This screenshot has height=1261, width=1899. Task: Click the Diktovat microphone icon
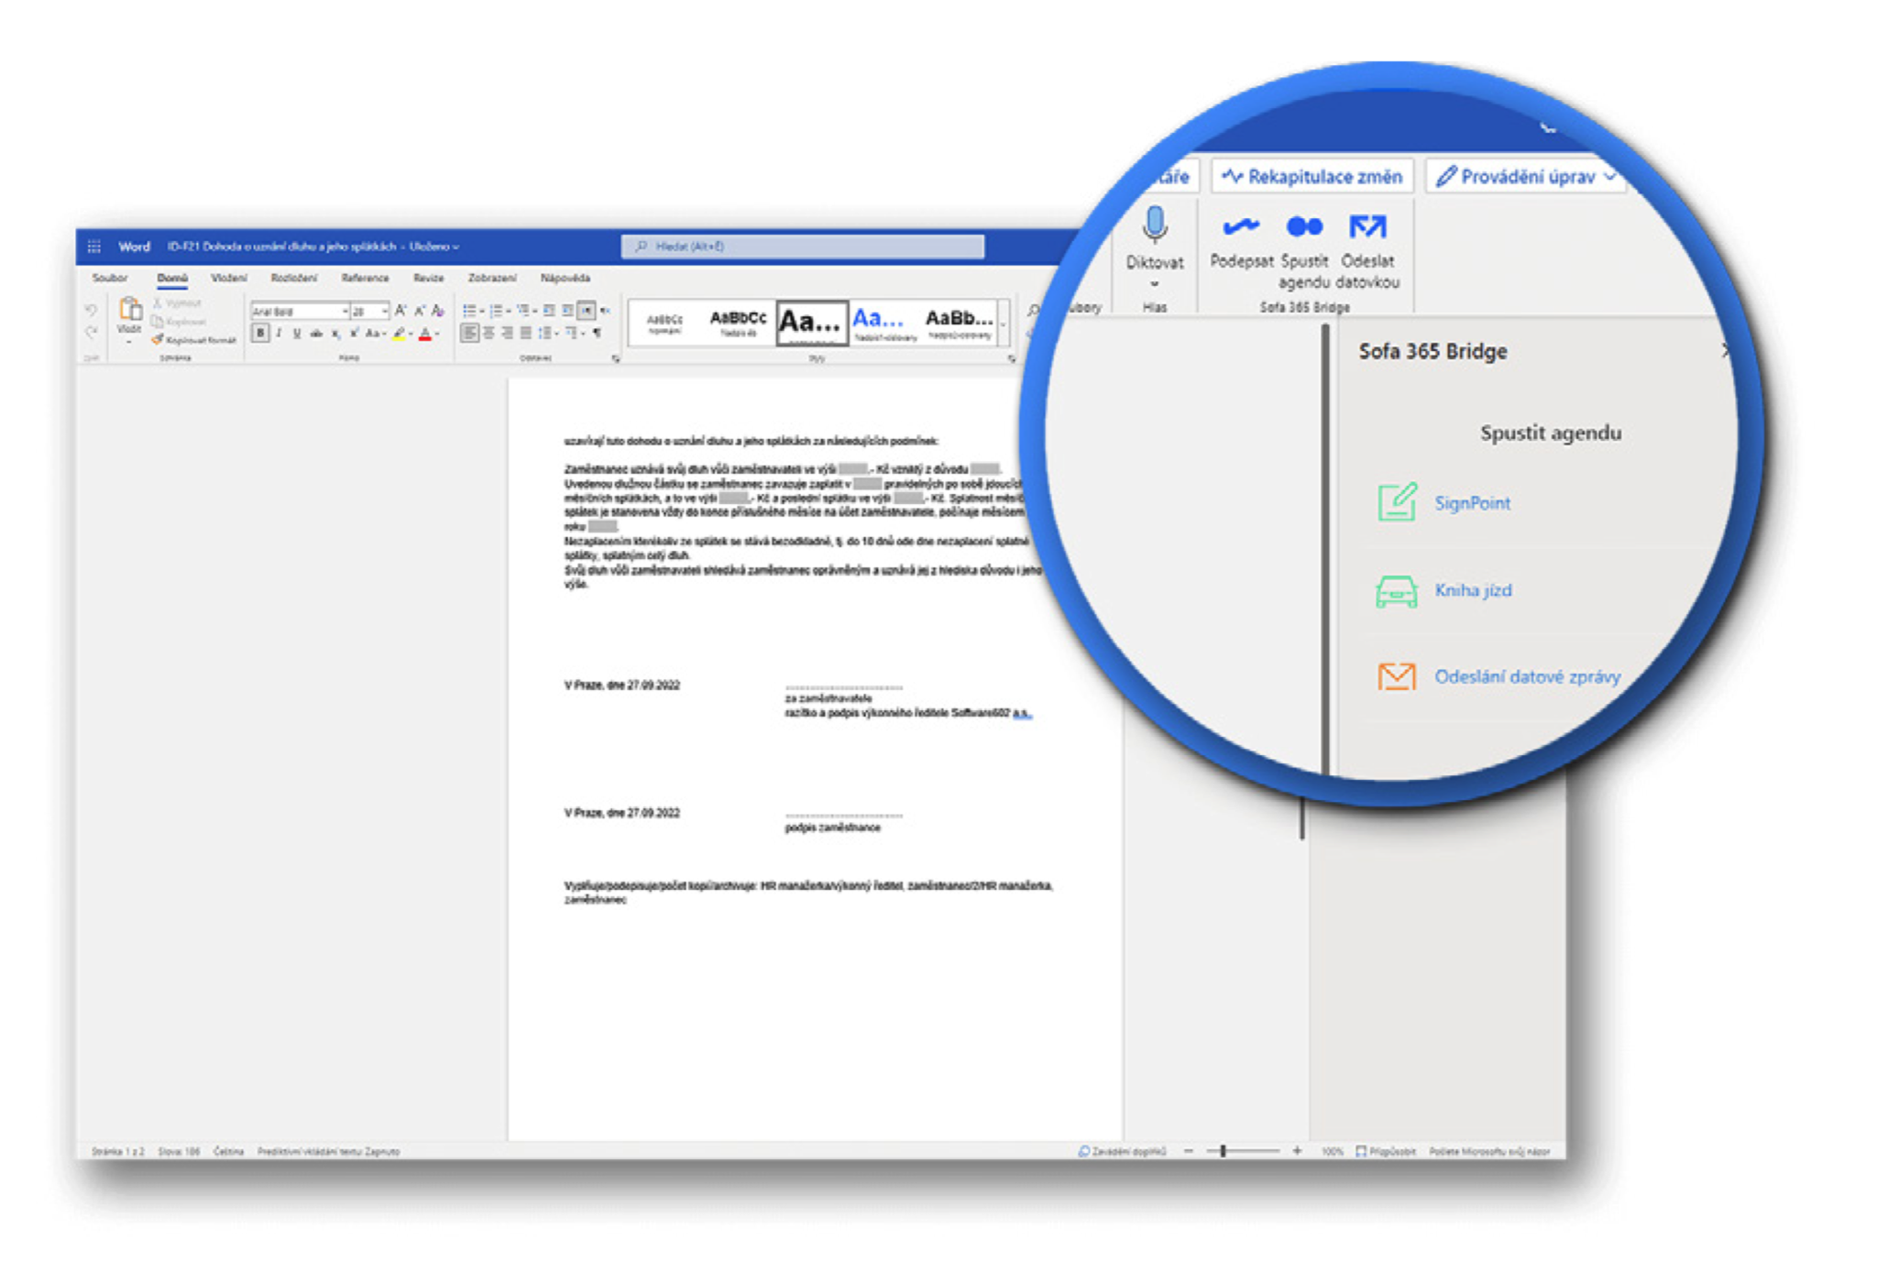[x=1154, y=225]
